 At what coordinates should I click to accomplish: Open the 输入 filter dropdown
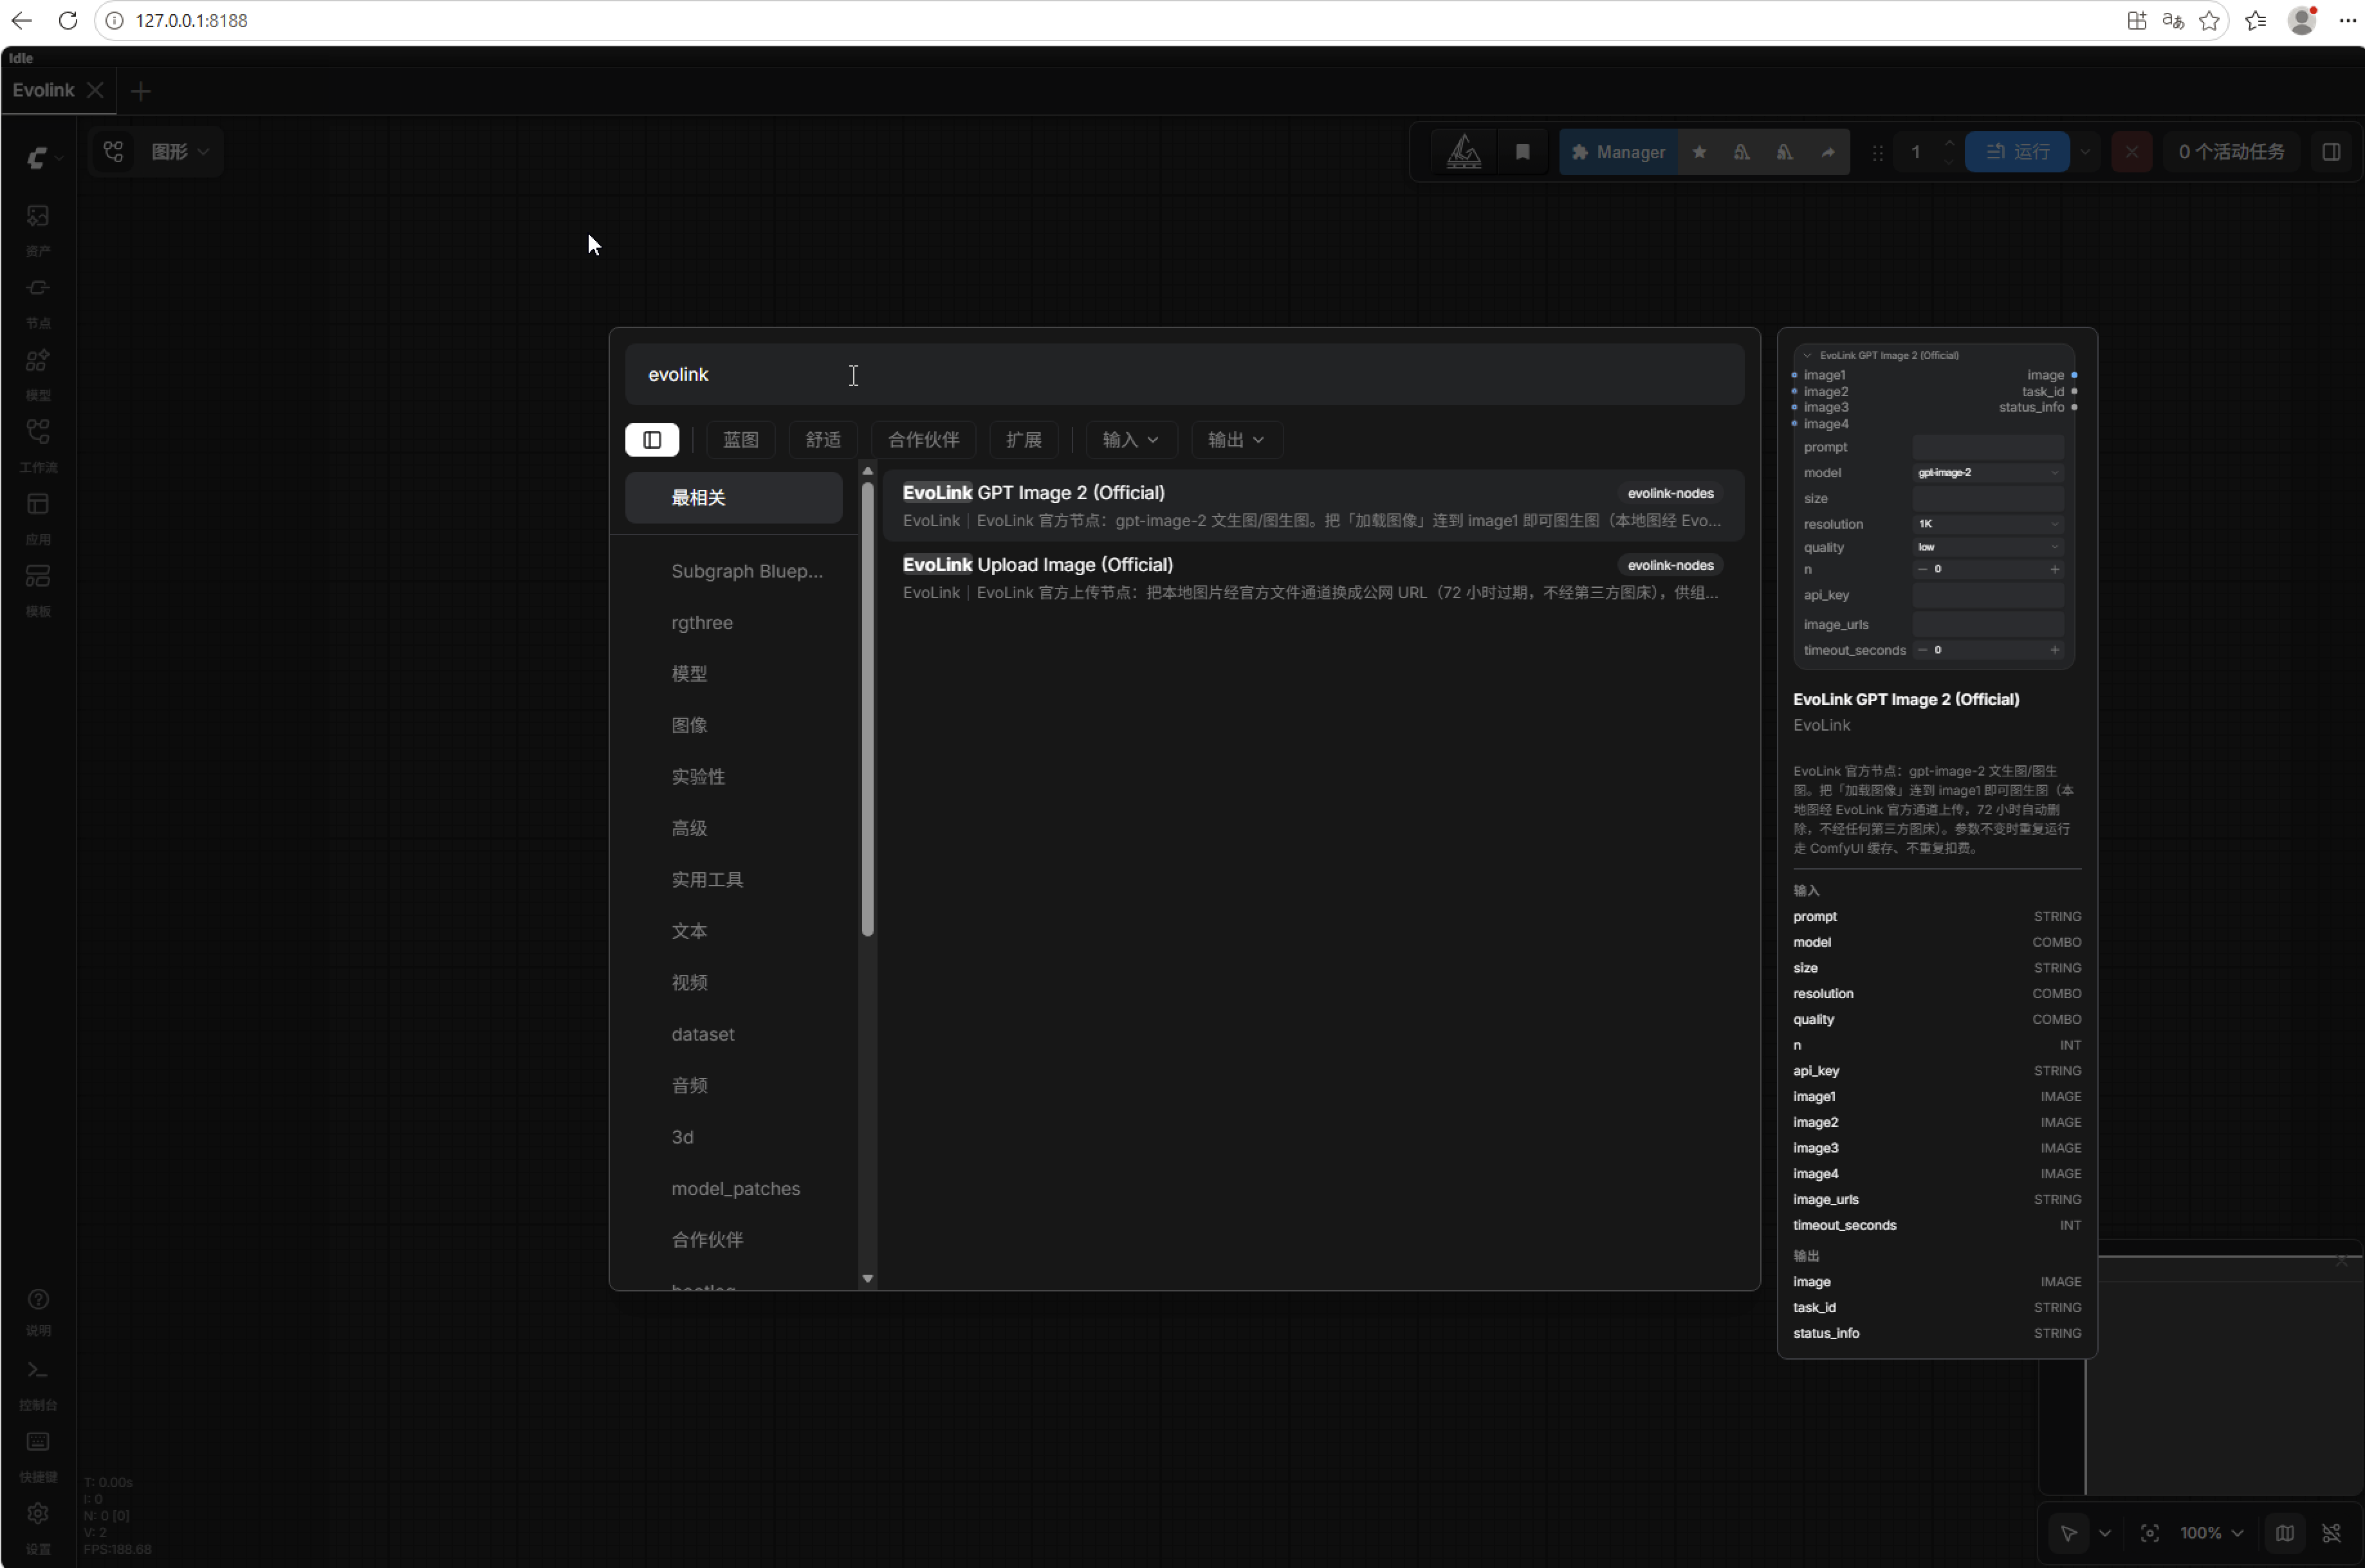pos(1130,440)
